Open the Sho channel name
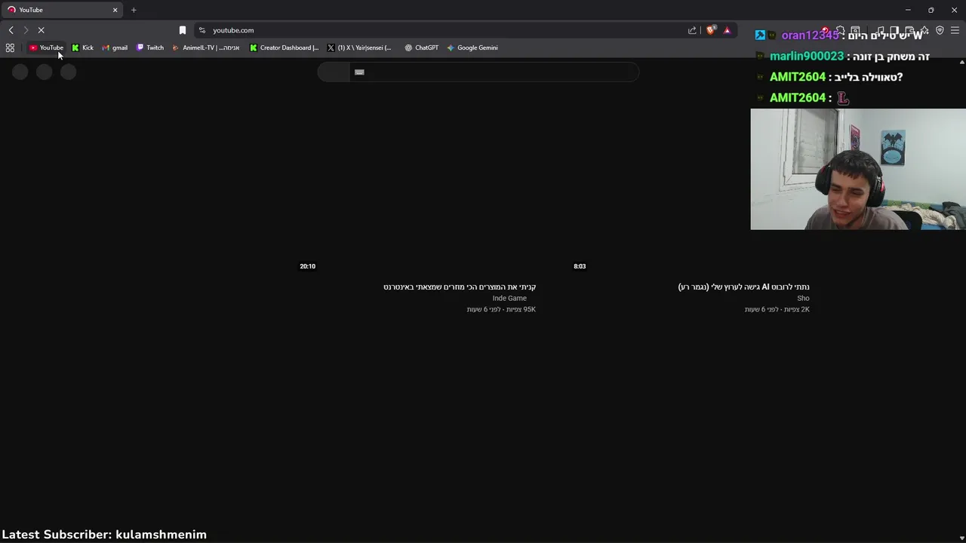 [803, 298]
